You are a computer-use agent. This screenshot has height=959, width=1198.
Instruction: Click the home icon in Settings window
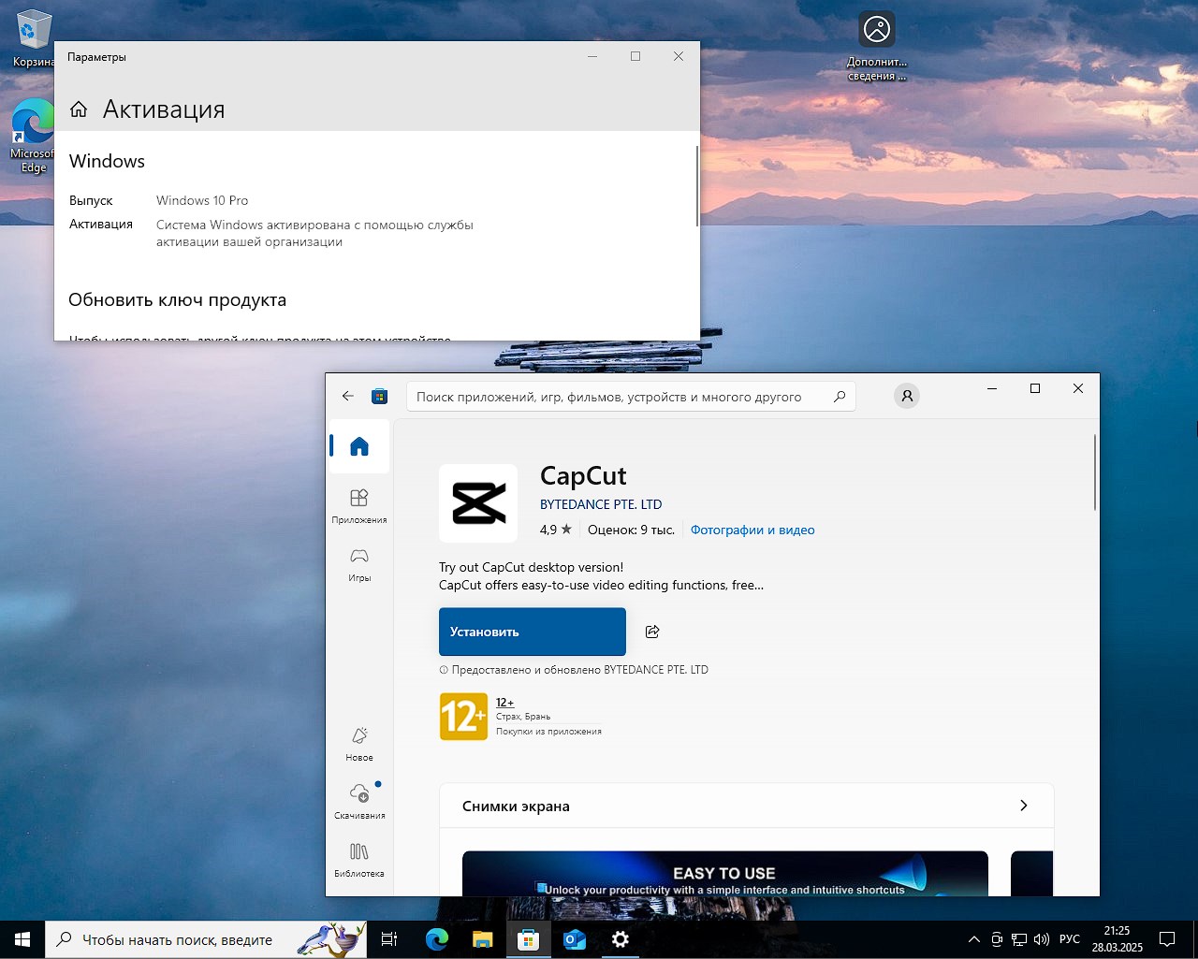[x=79, y=109]
